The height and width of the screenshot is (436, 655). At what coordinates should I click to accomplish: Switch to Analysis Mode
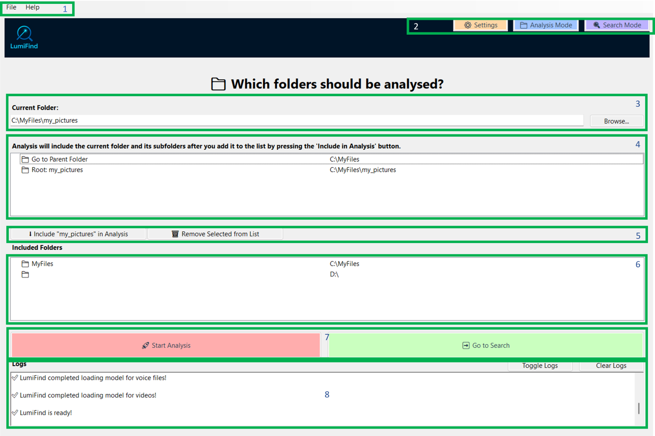point(546,25)
